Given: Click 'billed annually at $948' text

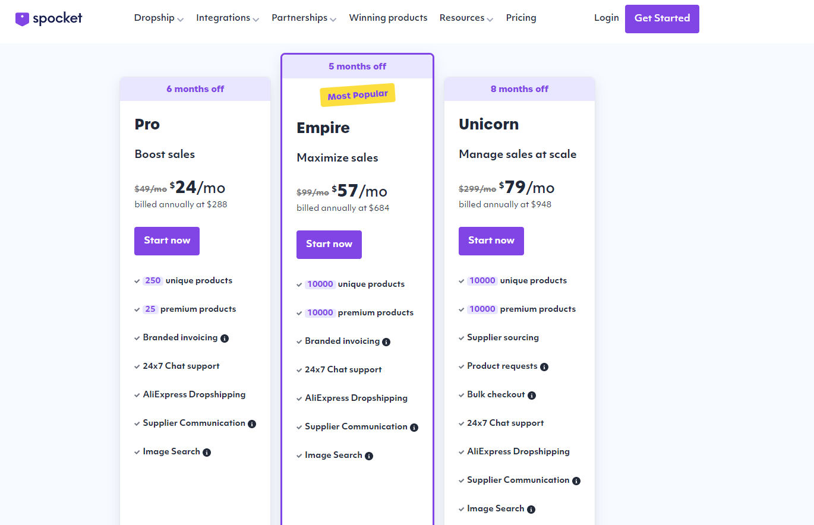Looking at the screenshot, I should [x=505, y=204].
